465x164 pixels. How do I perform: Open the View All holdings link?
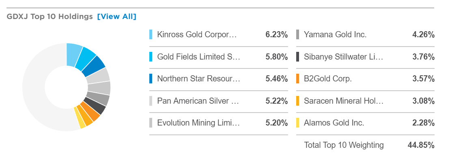[x=117, y=17]
